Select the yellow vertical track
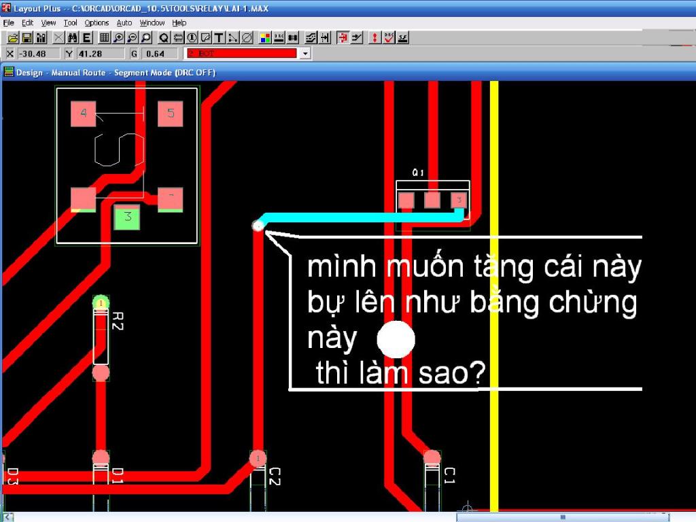The height and width of the screenshot is (522, 696). coord(494,295)
